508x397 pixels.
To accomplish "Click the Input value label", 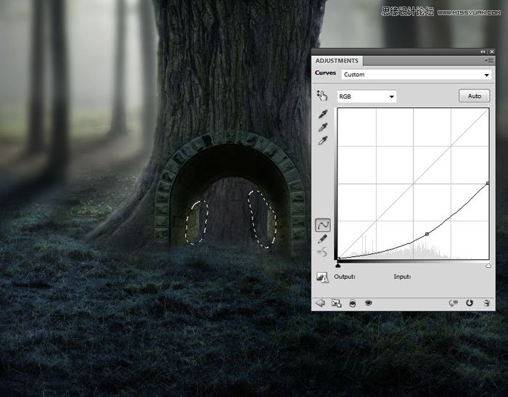I will [402, 277].
